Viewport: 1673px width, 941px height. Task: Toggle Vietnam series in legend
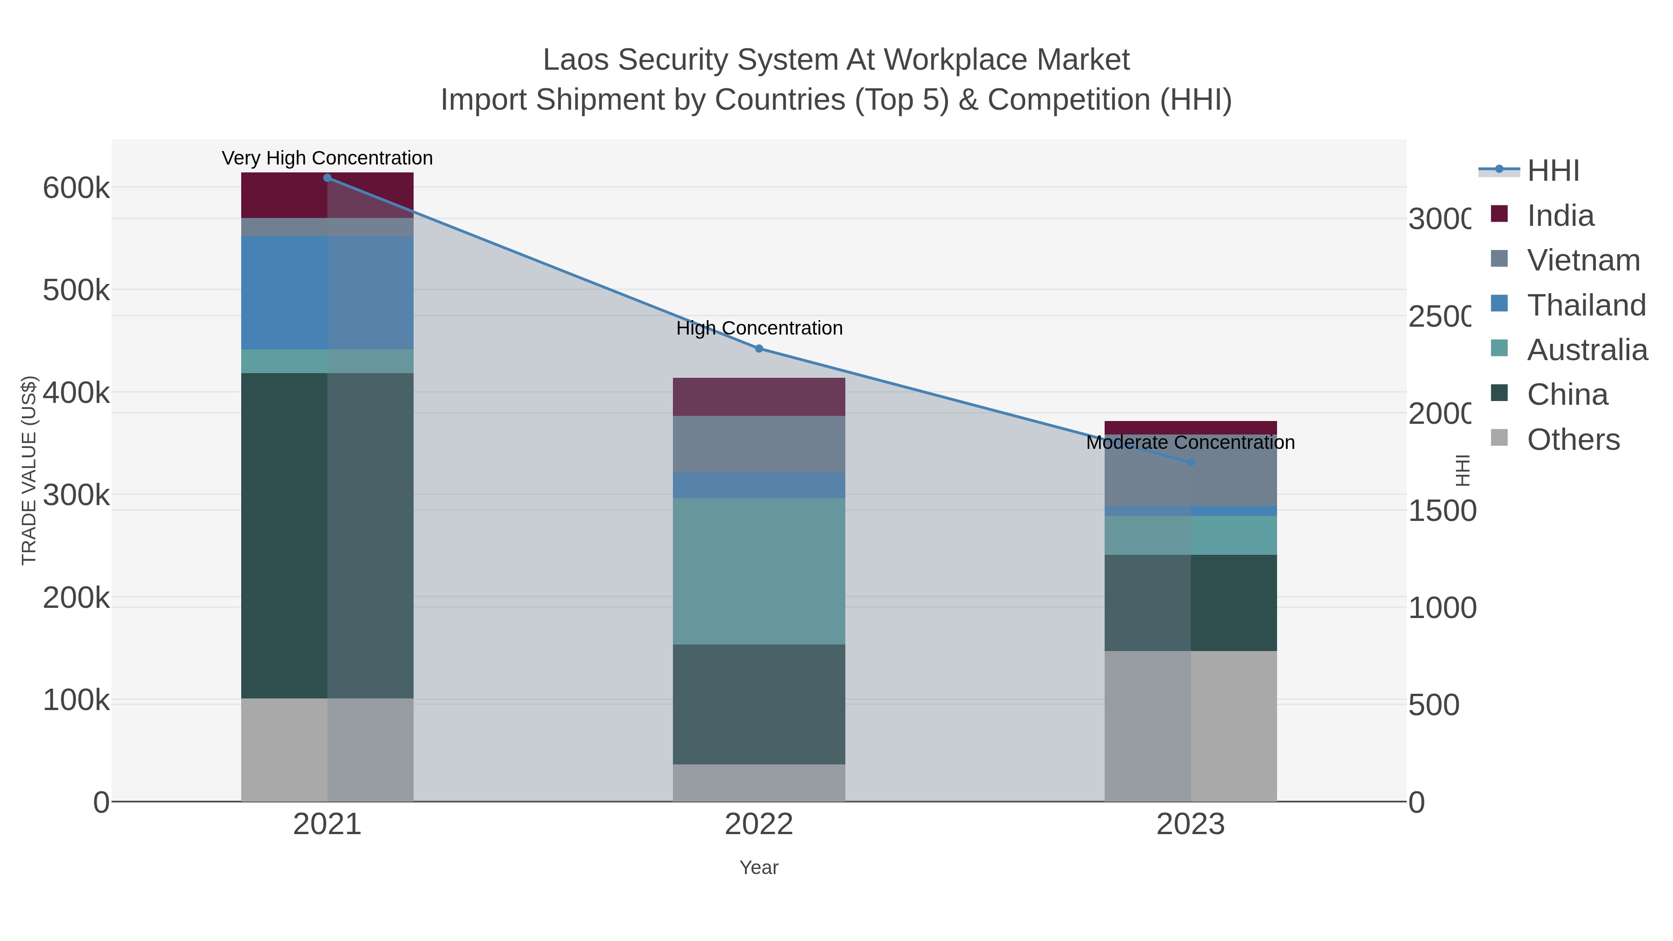click(x=1565, y=260)
